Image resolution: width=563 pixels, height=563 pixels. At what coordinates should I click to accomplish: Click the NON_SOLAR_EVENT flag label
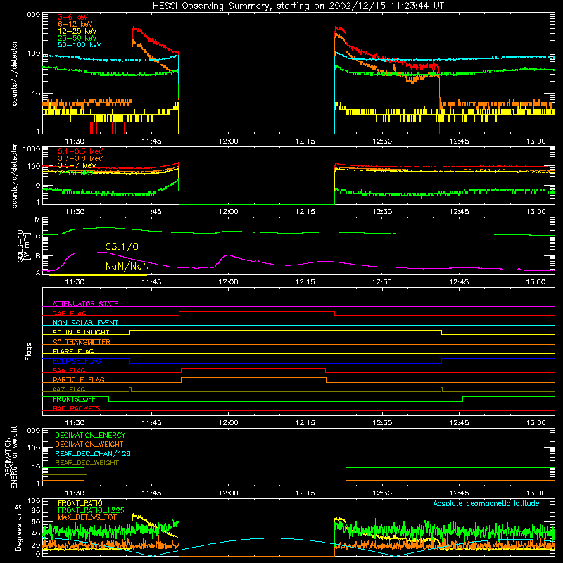tap(85, 323)
